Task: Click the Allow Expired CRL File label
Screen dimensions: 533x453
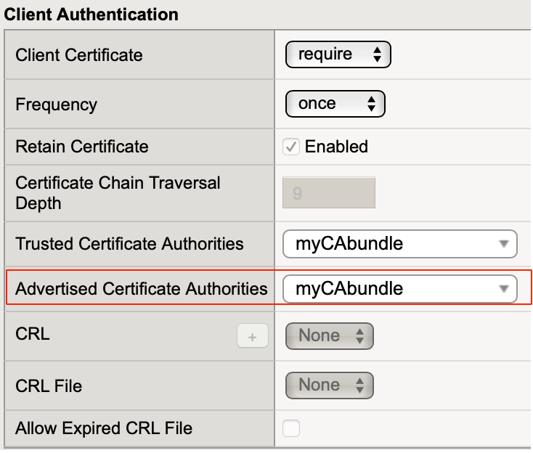Action: pos(104,428)
